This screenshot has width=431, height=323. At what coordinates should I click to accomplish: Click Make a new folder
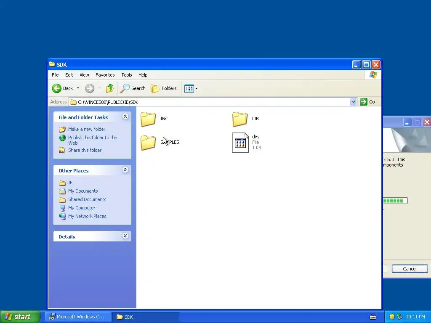(87, 129)
